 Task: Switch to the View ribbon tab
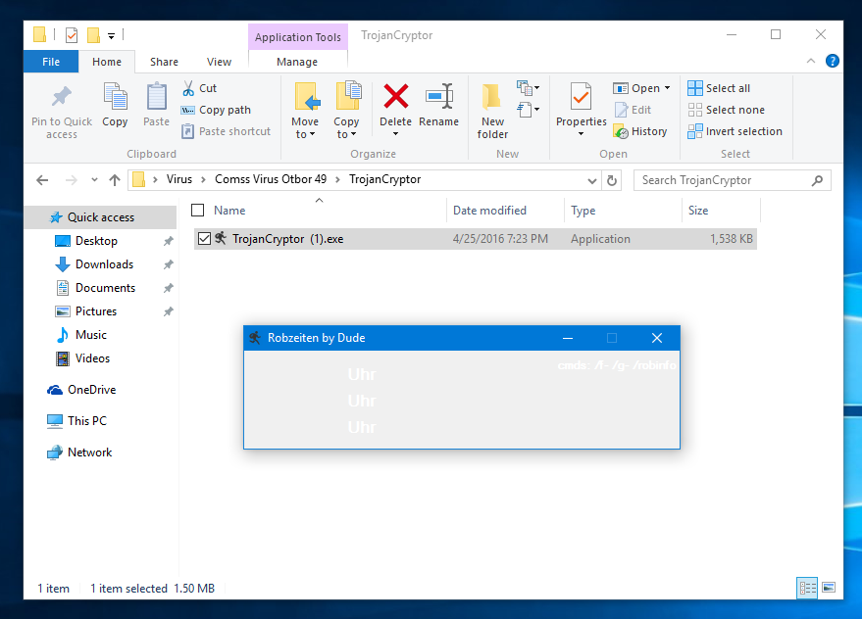(x=219, y=62)
